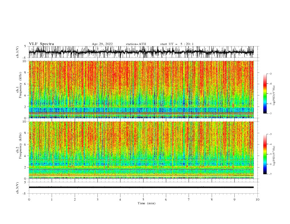Image resolution: width=290 pixels, height=224 pixels.
Task: Click the lower colorbar "log(PSD)(V²/Hz)" label
Action: [274, 156]
